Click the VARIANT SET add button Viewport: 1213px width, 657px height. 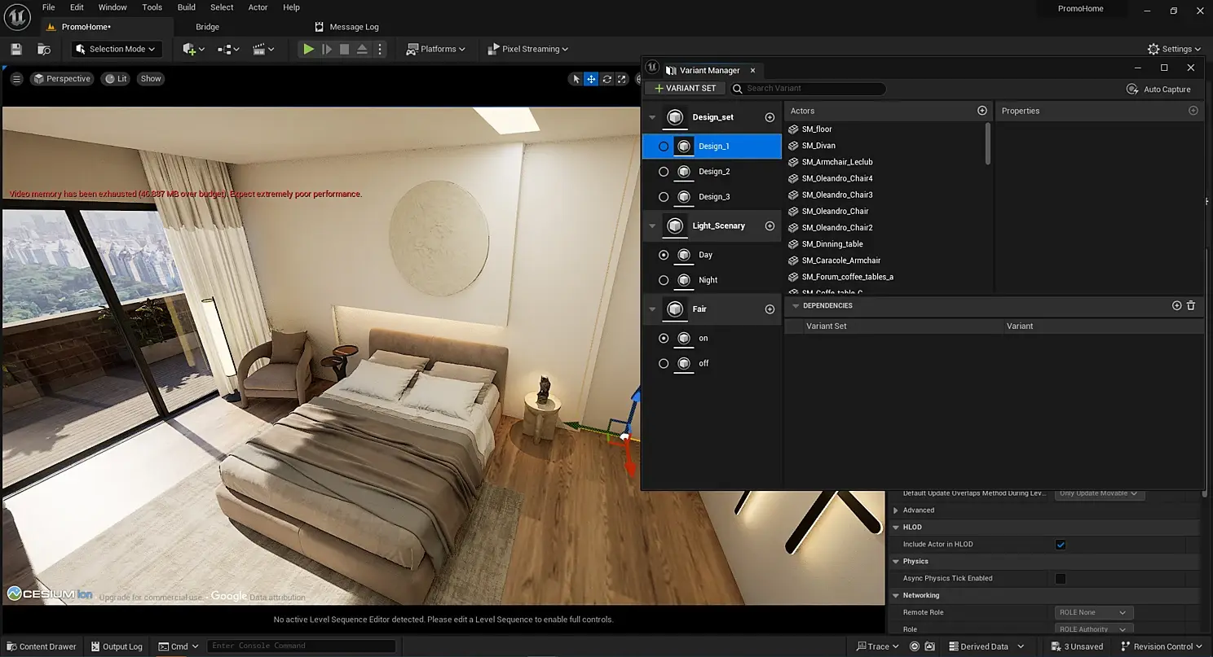point(685,88)
